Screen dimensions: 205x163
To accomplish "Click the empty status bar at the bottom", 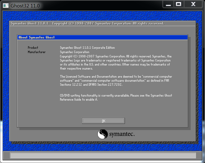I will pos(102,155).
